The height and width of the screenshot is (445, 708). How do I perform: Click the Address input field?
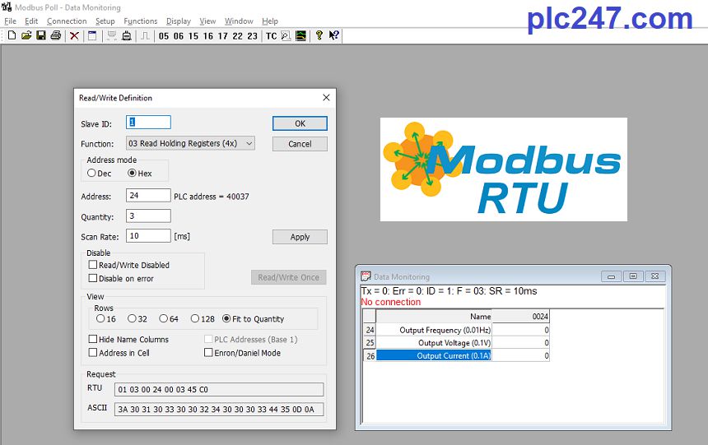pyautogui.click(x=148, y=196)
